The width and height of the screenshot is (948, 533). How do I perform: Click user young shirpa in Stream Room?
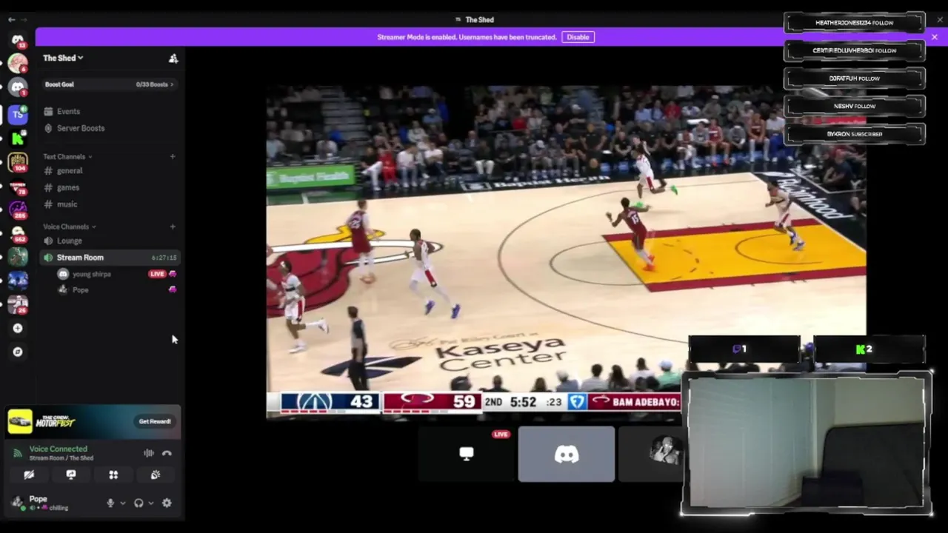pyautogui.click(x=91, y=274)
